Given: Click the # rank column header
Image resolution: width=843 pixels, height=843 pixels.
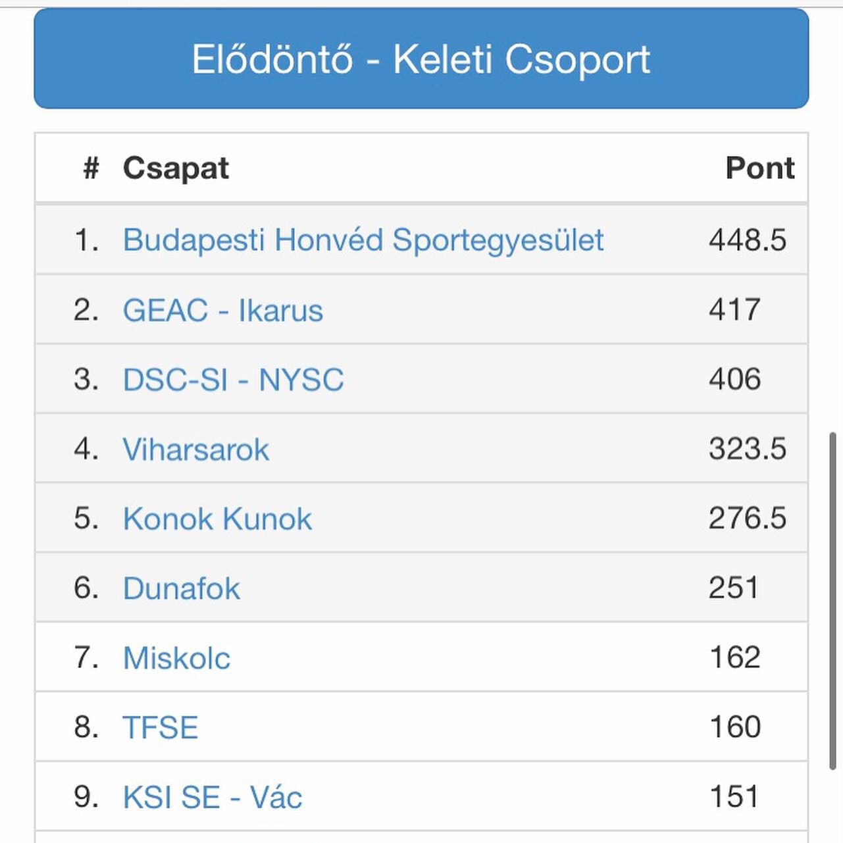Looking at the screenshot, I should point(91,168).
